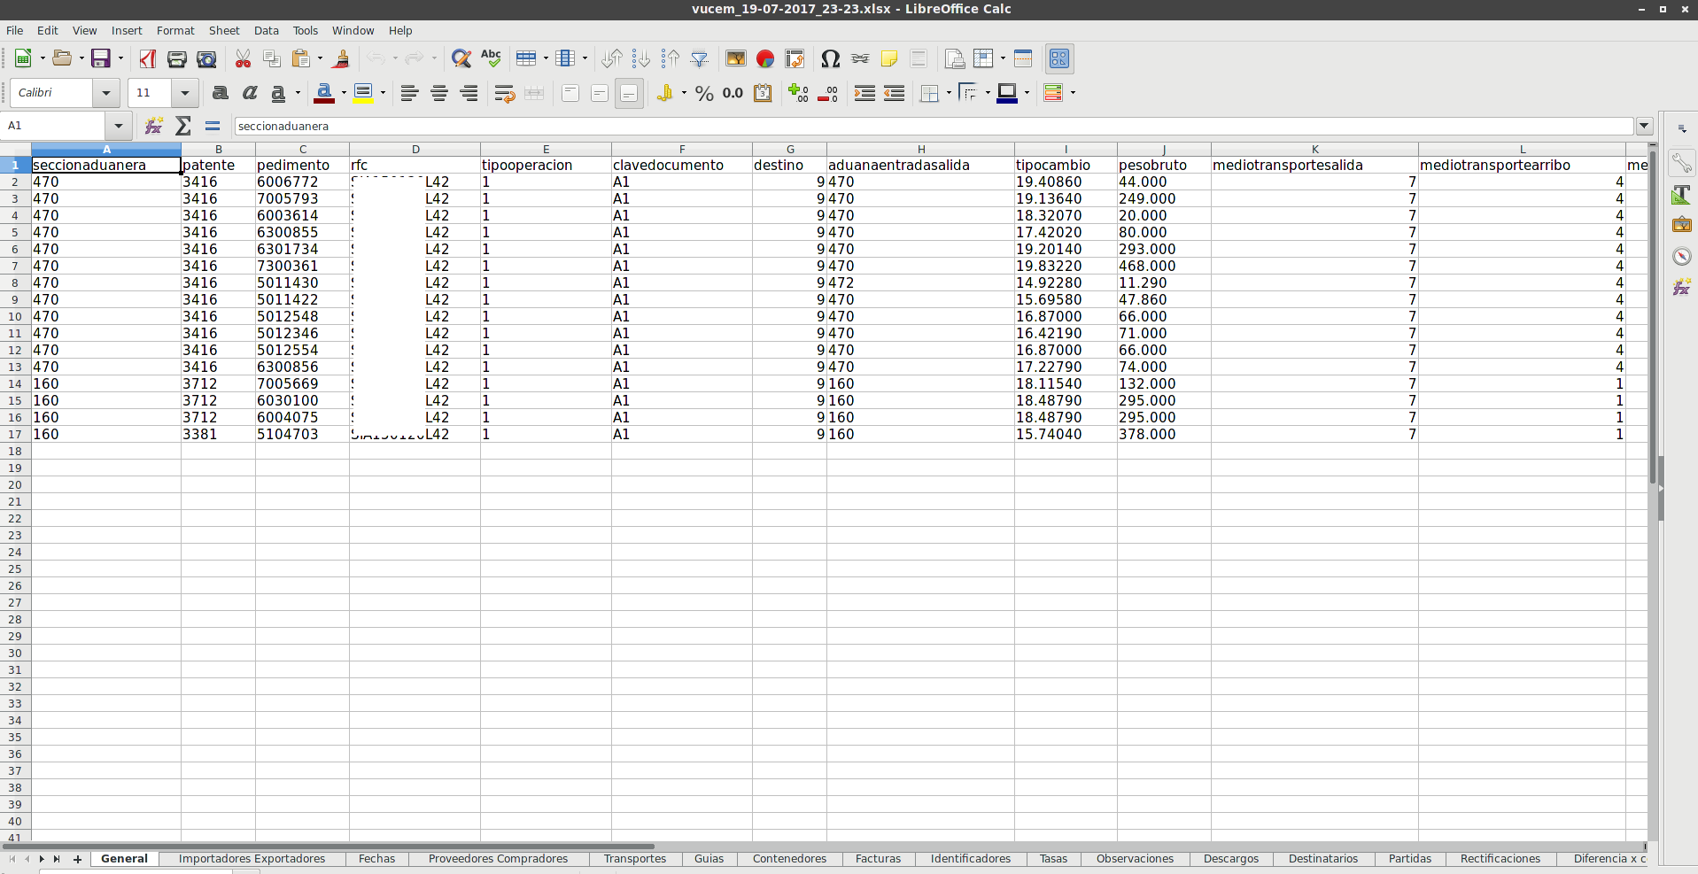Click the Export as PDF icon

pos(148,59)
